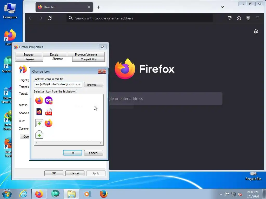Show hidden system tray icons
The width and height of the screenshot is (266, 199).
pos(221,194)
